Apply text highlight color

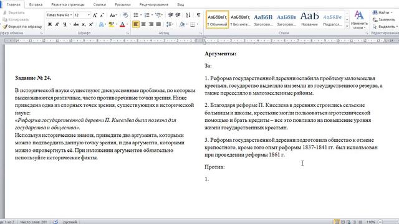(x=111, y=24)
